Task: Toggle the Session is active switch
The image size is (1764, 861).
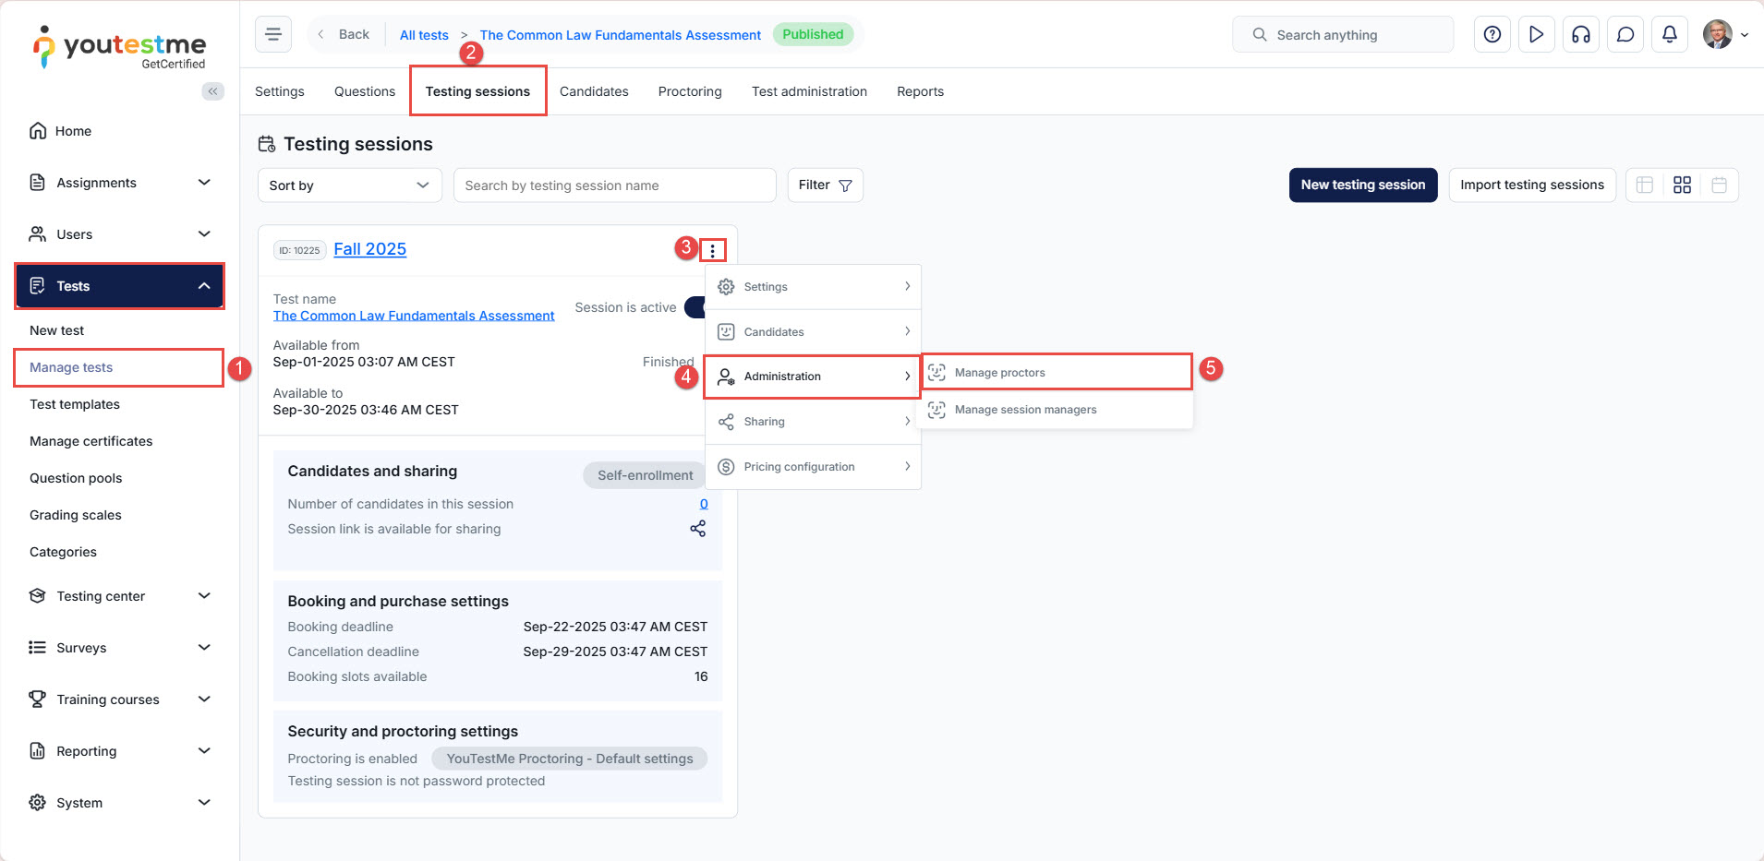Action: pyautogui.click(x=695, y=308)
